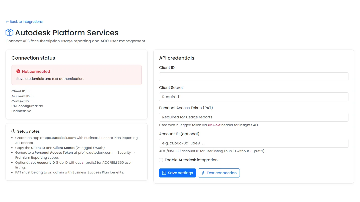
Task: Click the 'Copy the Client ID and Client Secret' note
Action: tap(60, 148)
